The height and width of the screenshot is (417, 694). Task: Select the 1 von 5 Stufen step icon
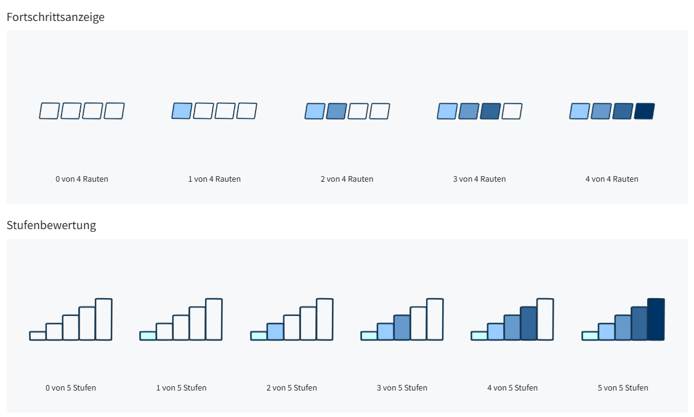[x=181, y=319]
